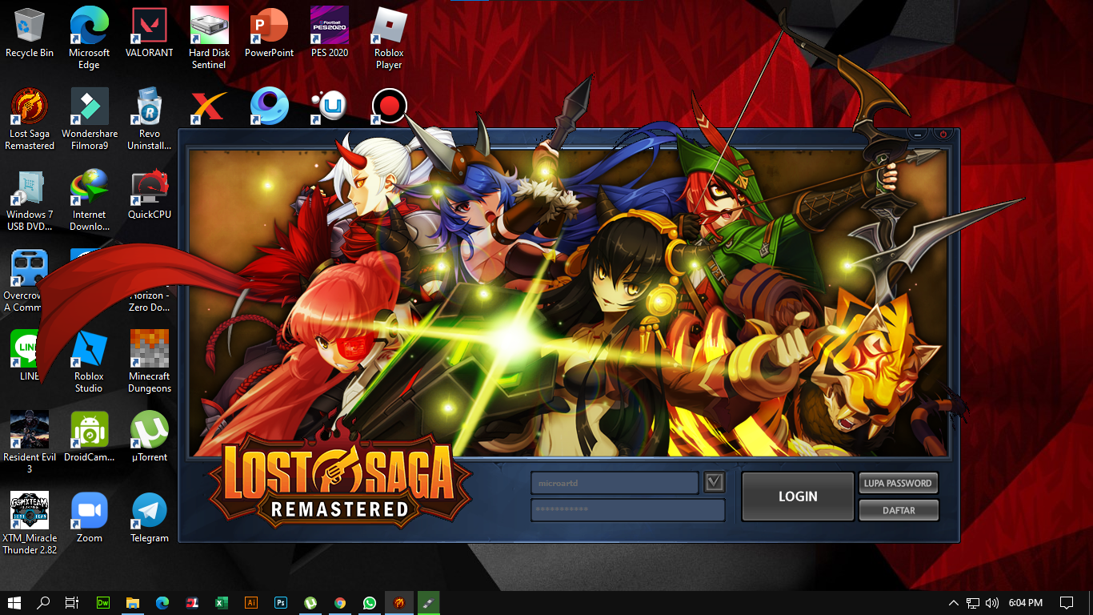The width and height of the screenshot is (1093, 615).
Task: Open Dreamweaver from the taskbar
Action: pyautogui.click(x=103, y=603)
